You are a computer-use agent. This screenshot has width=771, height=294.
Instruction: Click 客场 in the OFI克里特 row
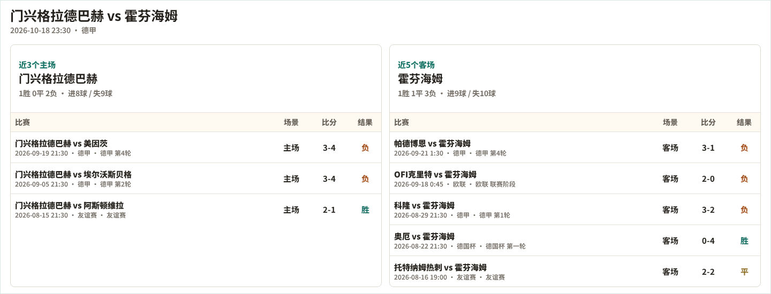[x=670, y=179]
